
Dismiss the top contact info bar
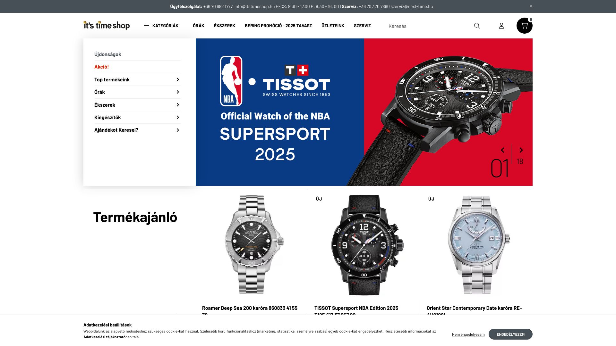531,6
